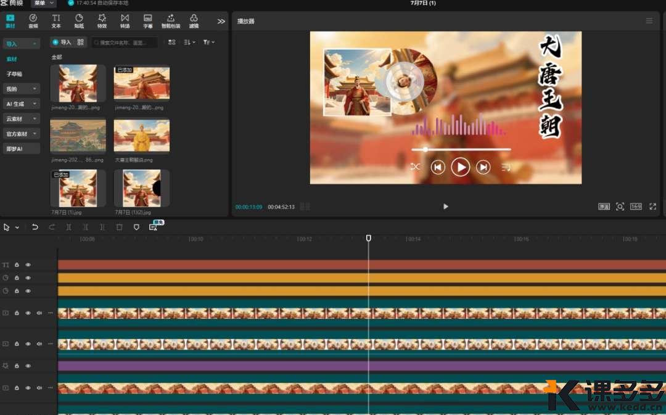Lock the purple effects track

click(17, 366)
